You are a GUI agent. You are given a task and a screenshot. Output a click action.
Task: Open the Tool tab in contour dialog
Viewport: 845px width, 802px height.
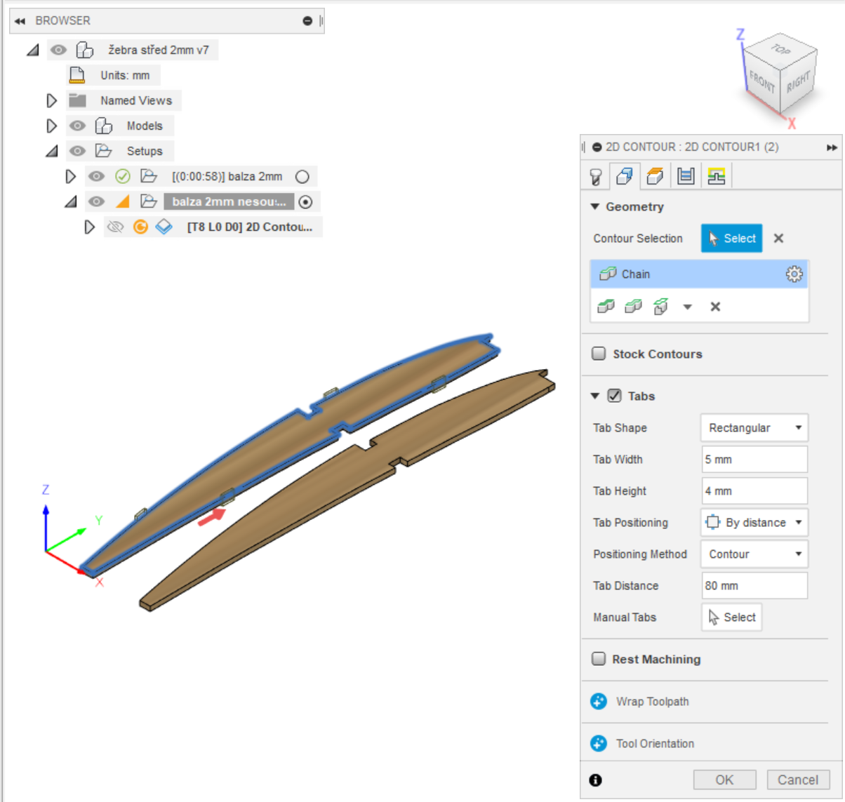pos(596,176)
